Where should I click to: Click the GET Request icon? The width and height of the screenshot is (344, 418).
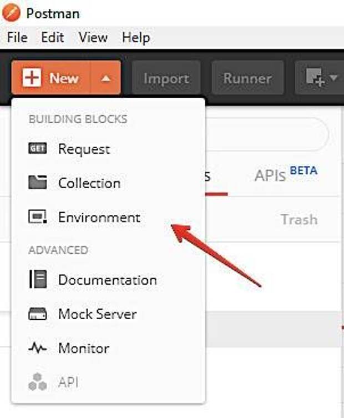[38, 149]
